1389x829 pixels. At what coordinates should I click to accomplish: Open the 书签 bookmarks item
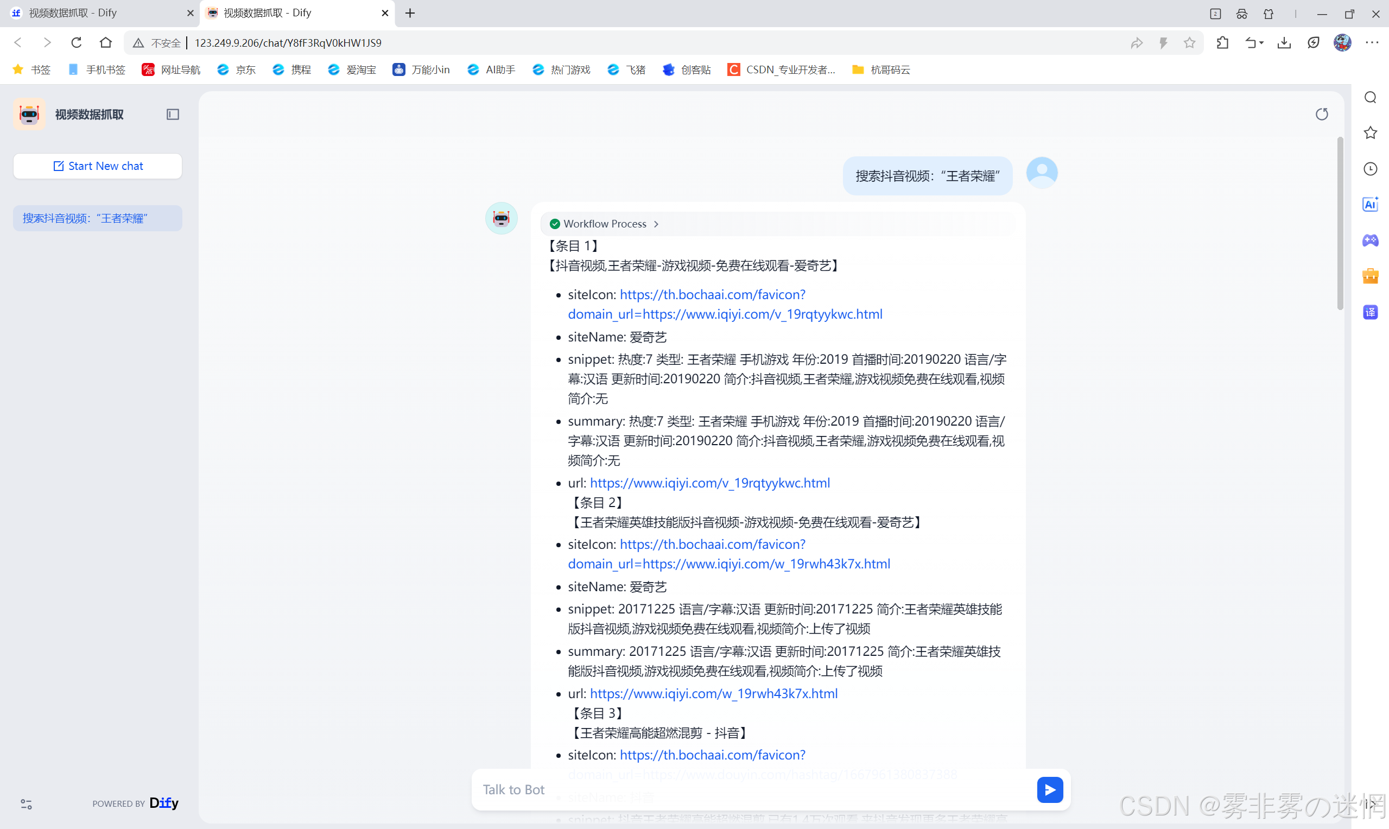tap(32, 69)
